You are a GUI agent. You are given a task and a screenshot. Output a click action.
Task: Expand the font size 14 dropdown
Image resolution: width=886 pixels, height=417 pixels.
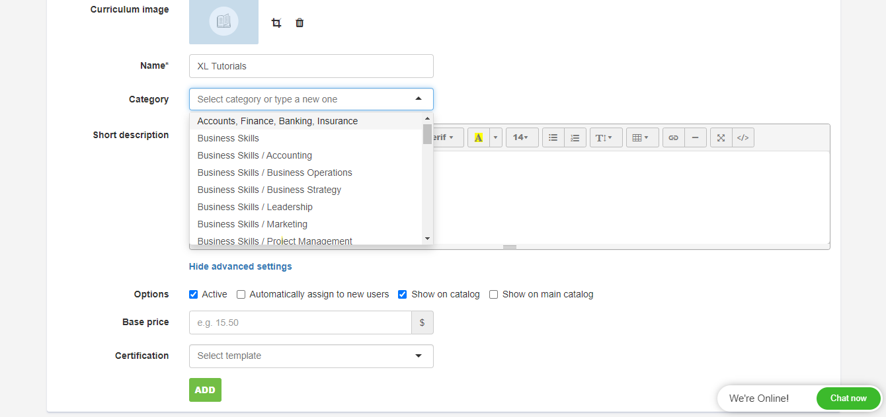522,137
